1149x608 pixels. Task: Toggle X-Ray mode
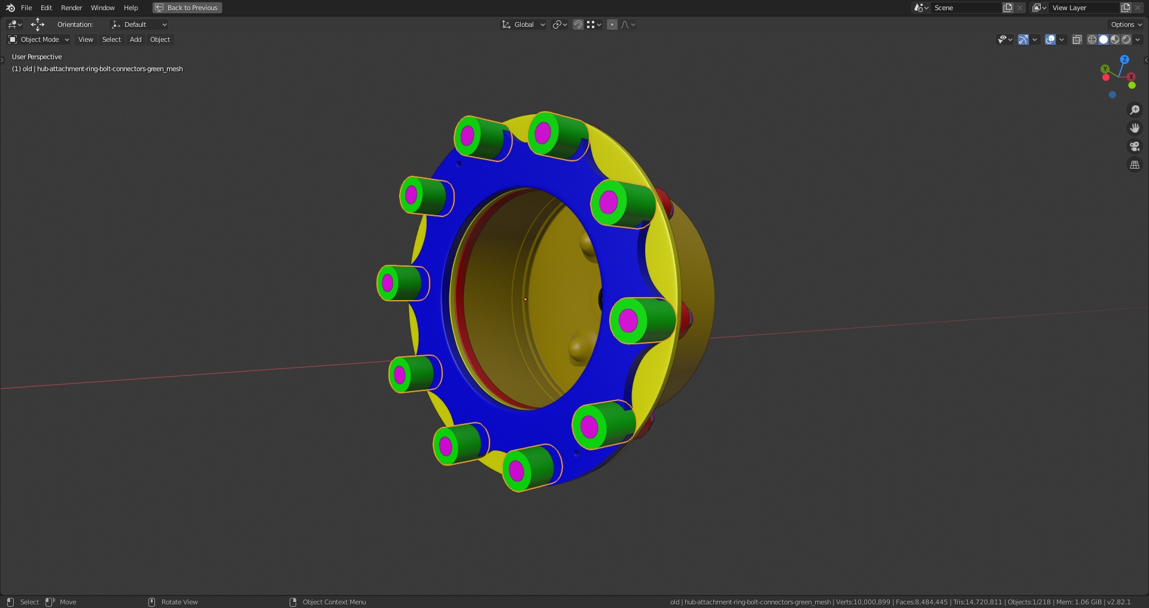[x=1077, y=39]
